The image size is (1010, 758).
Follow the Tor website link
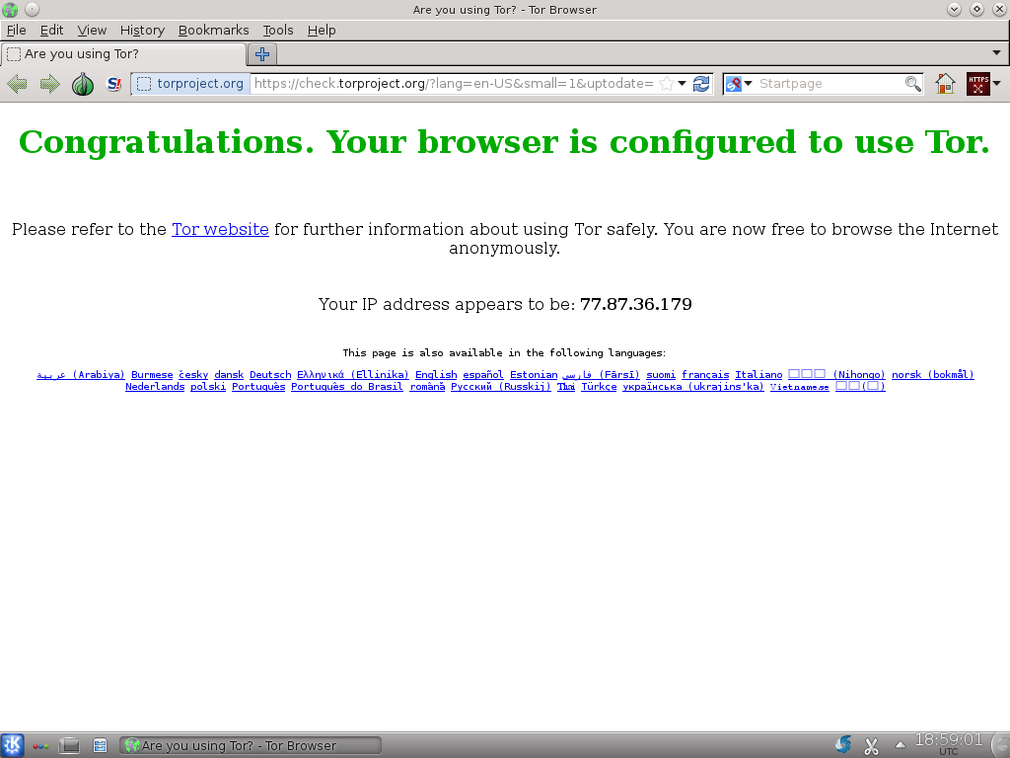(220, 229)
